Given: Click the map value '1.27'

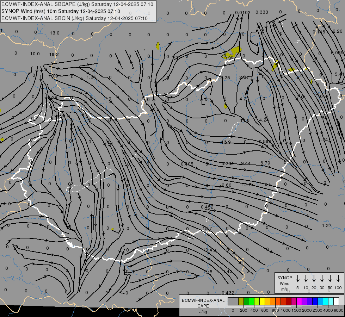Looking at the screenshot, I should coord(327,226).
